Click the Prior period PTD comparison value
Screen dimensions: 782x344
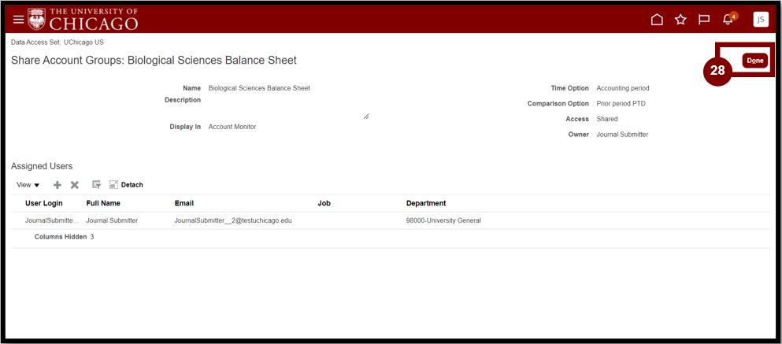tap(621, 104)
